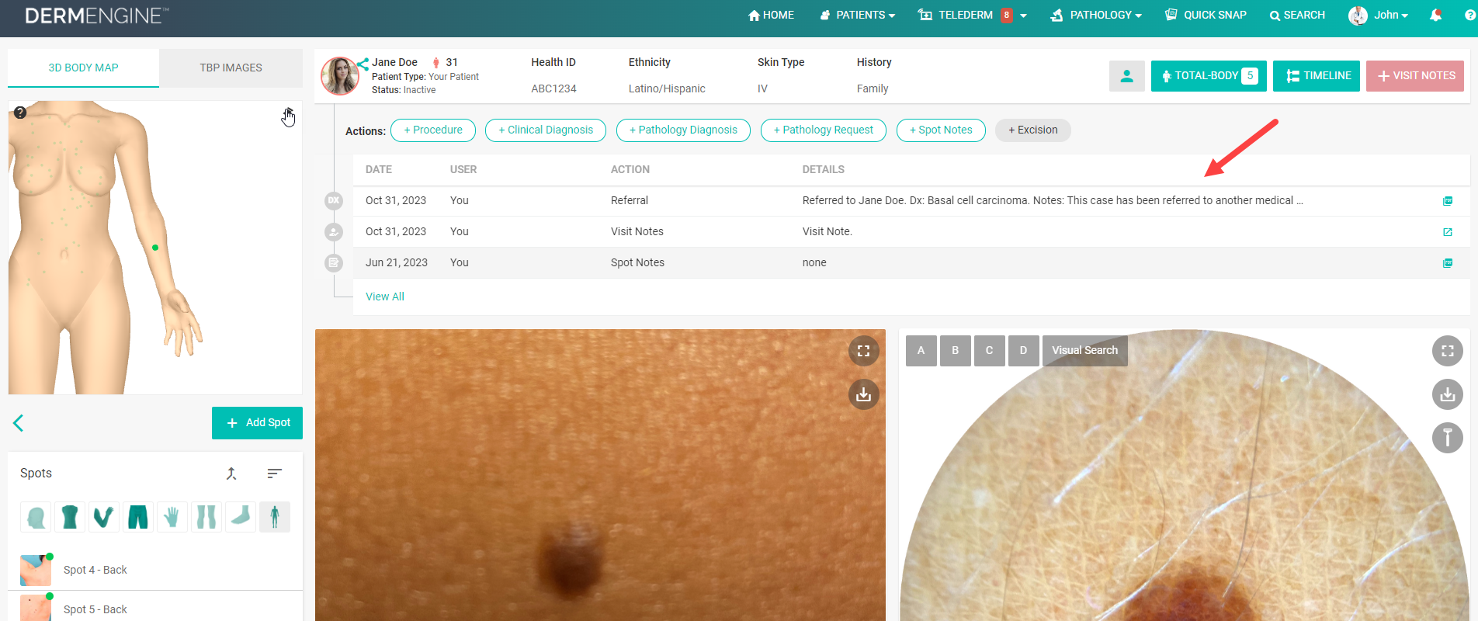Click the View All link

click(385, 297)
